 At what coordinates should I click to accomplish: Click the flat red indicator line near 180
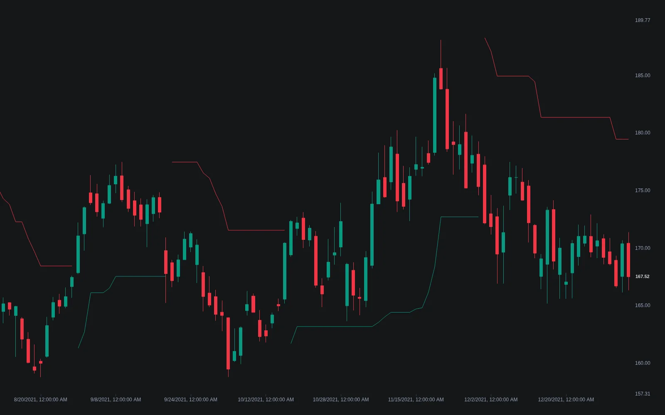[622, 139]
